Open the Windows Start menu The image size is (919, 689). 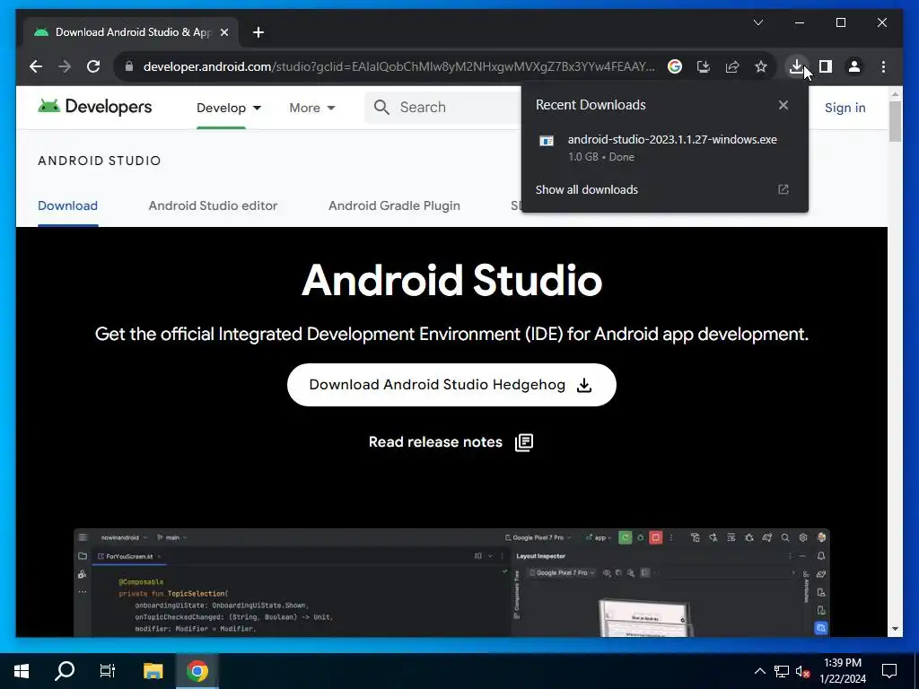point(22,671)
